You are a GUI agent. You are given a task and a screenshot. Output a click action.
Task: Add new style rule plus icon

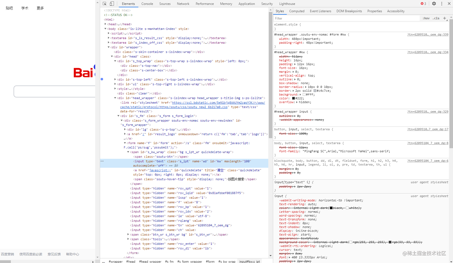coord(445,18)
